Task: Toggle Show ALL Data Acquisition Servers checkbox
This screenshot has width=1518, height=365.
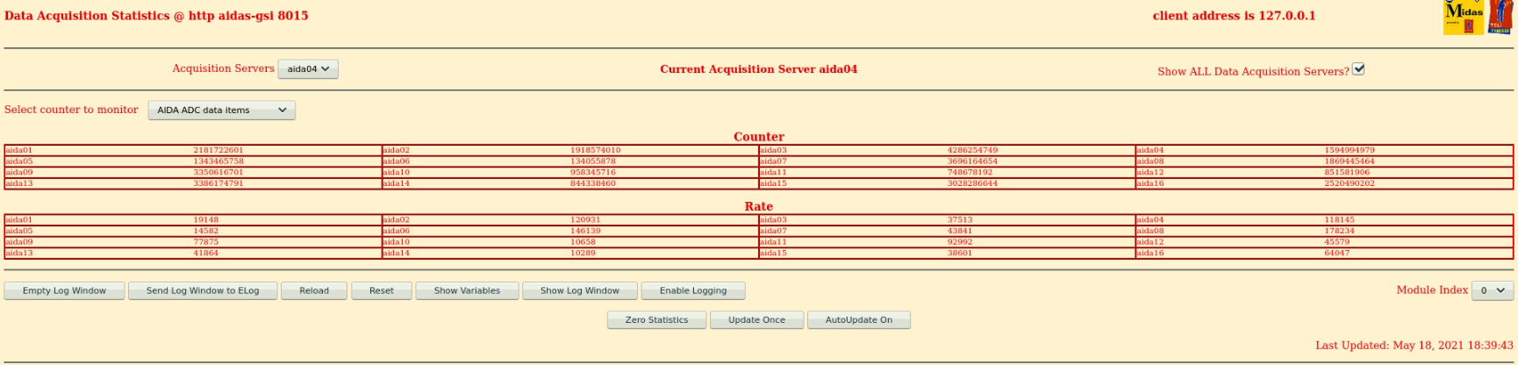Action: [1358, 69]
